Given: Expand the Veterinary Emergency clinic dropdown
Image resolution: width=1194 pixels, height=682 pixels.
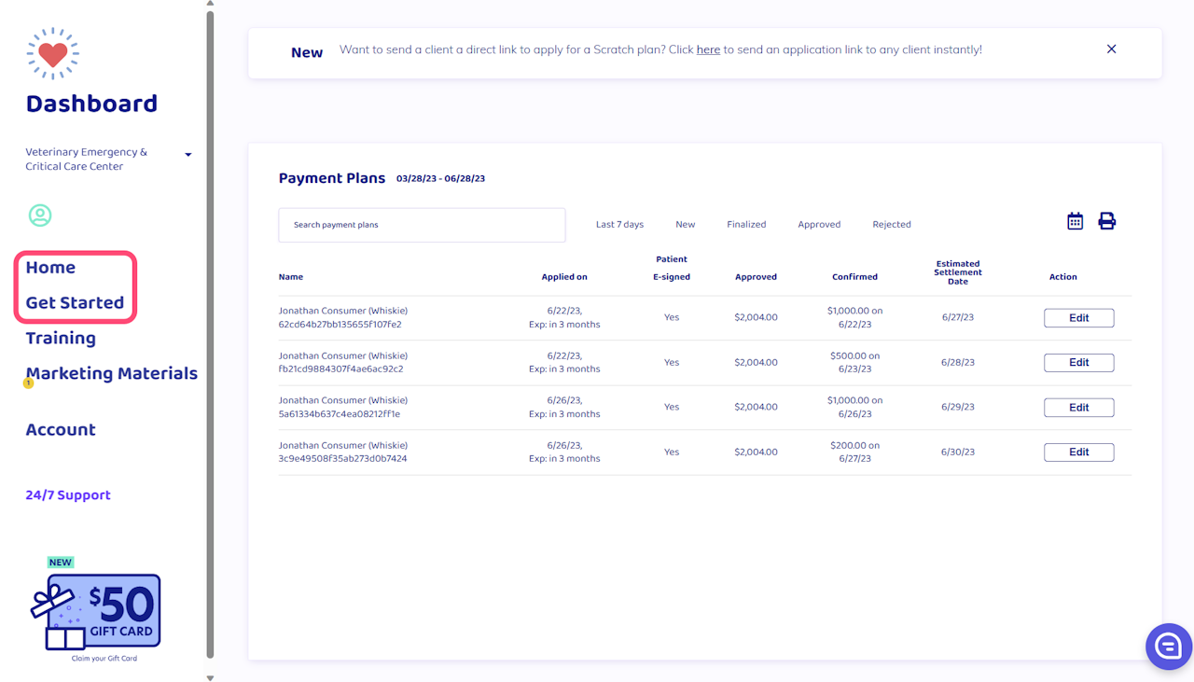Looking at the screenshot, I should (187, 155).
